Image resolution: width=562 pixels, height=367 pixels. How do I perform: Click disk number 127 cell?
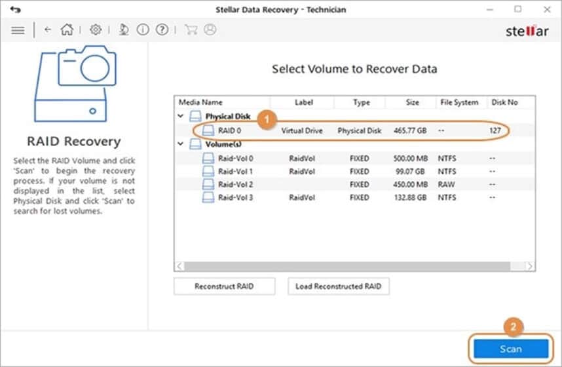[495, 130]
